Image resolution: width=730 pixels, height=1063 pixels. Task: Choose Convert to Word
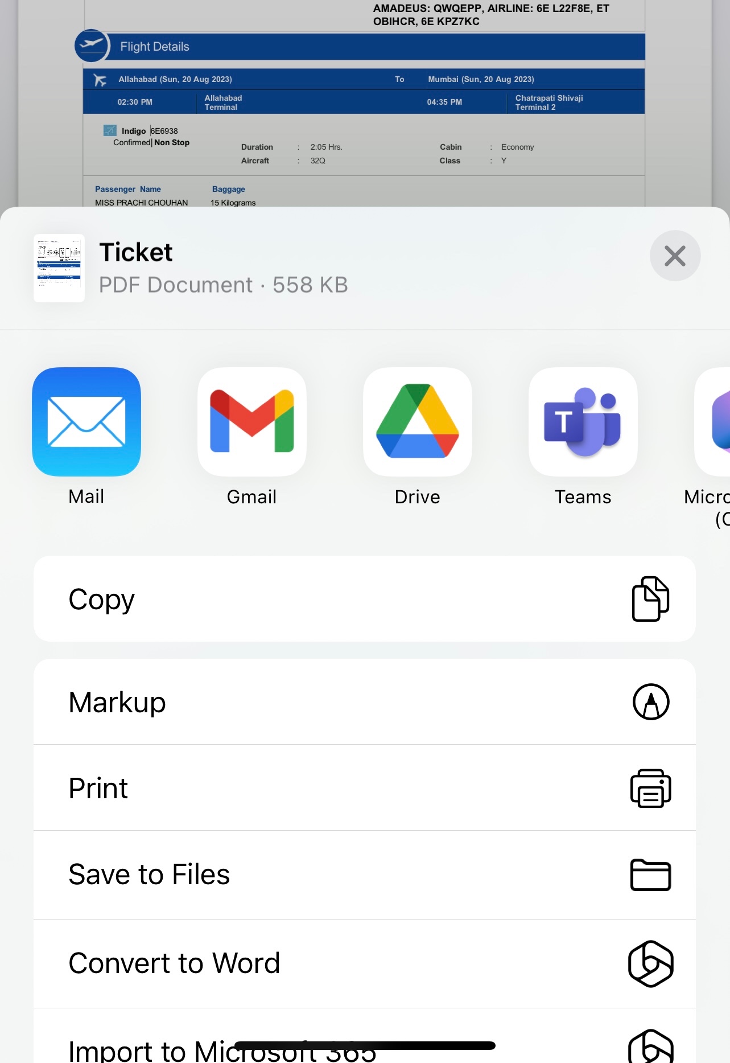[x=365, y=964]
